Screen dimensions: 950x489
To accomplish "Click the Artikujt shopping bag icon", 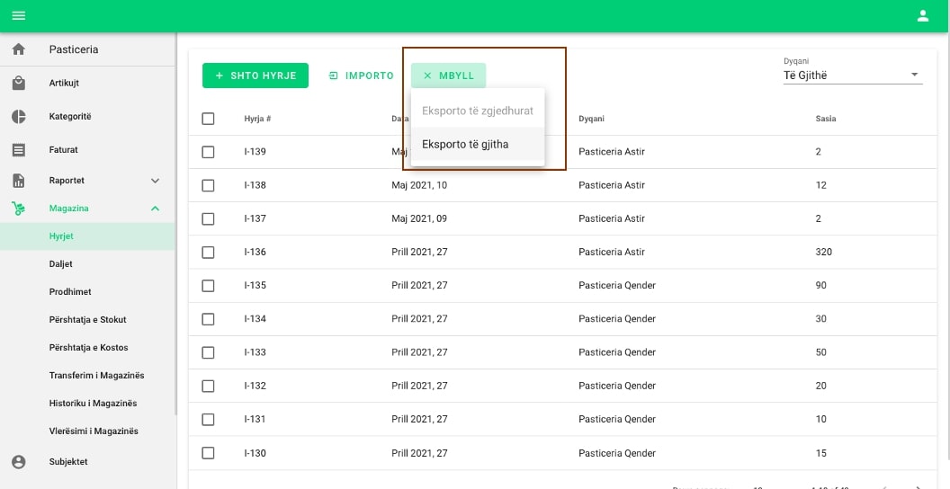I will (x=18, y=84).
